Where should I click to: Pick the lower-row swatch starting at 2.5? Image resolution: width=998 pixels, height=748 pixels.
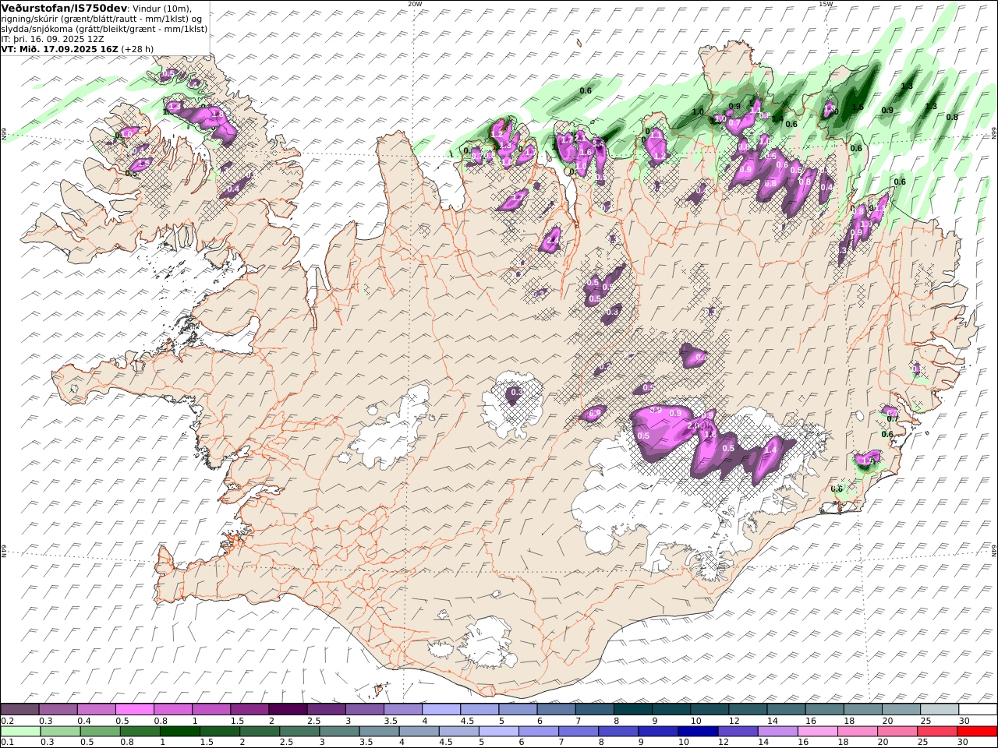click(x=299, y=732)
